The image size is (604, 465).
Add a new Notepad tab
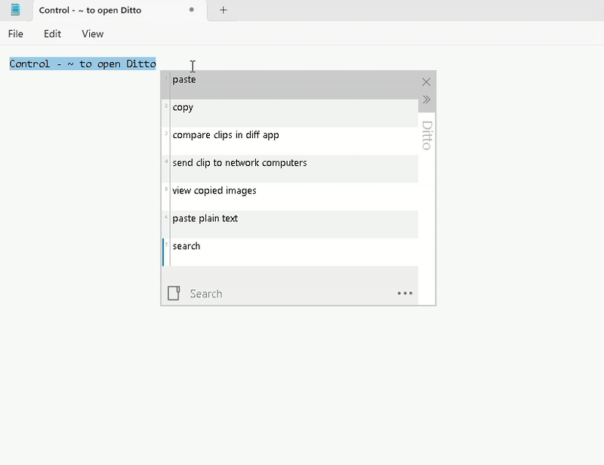point(223,10)
